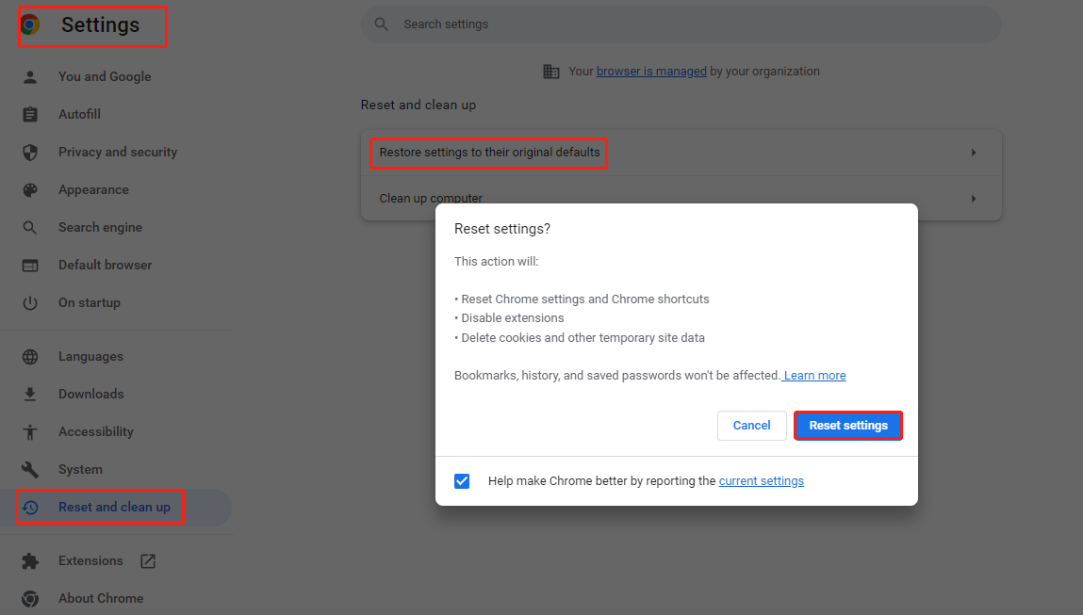Expand the Clean up computer arrow
The height and width of the screenshot is (615, 1083).
(974, 199)
